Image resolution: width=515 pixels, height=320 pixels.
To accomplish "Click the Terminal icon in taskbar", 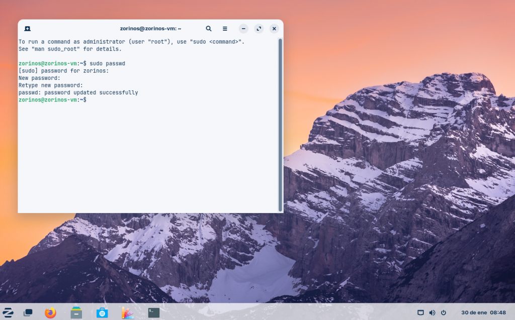I will (x=154, y=312).
